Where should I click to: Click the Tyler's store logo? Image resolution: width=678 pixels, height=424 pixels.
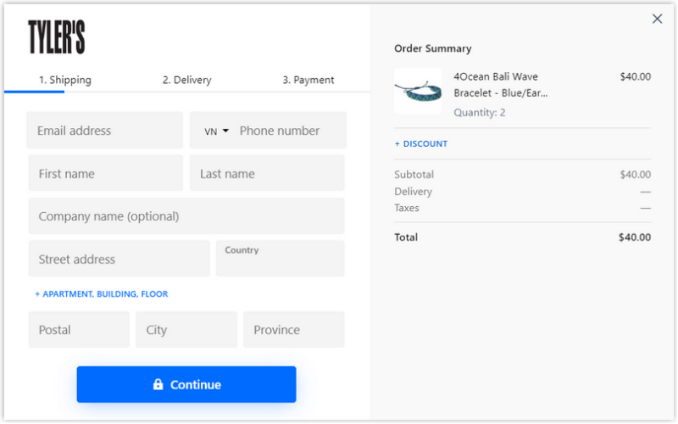57,37
